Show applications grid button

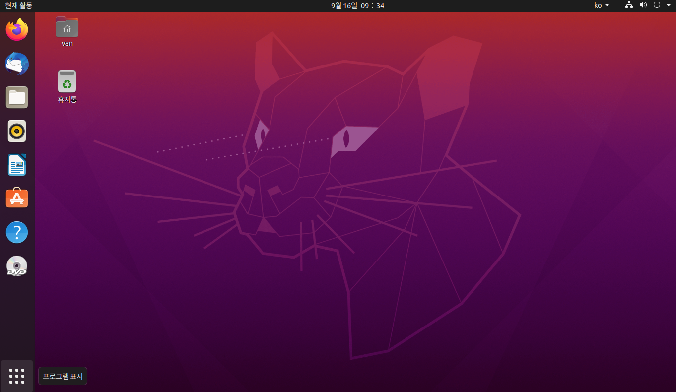pyautogui.click(x=17, y=376)
